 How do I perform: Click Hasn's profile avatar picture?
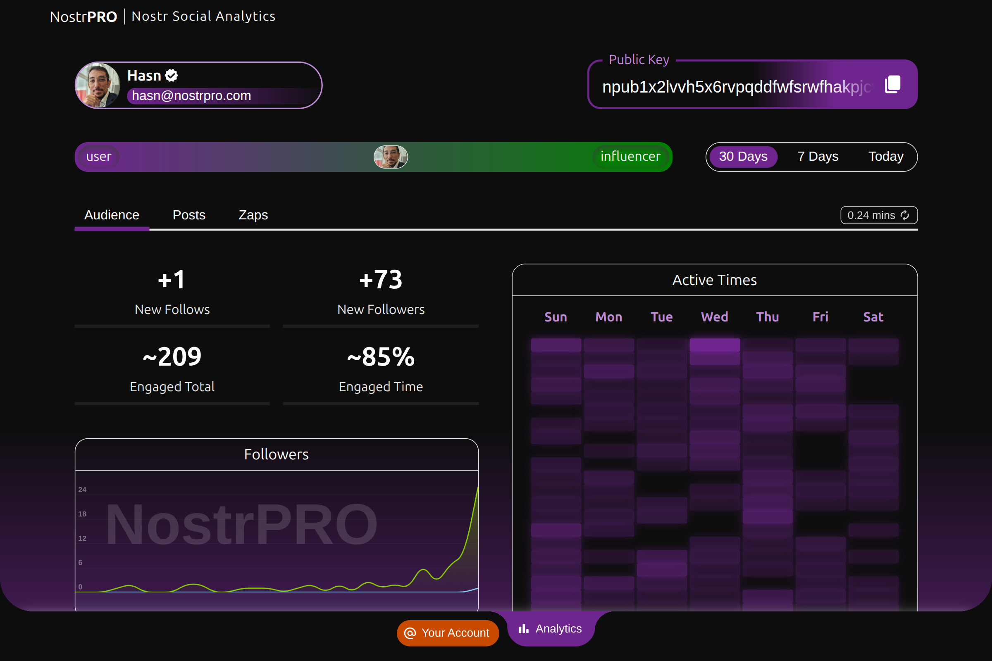(x=98, y=85)
